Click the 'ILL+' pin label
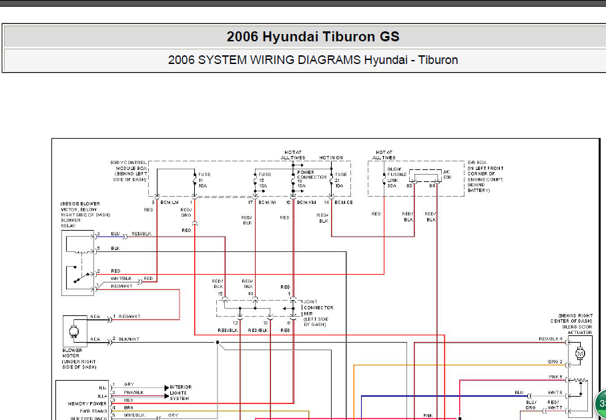This screenshot has height=420, width=606. (102, 396)
